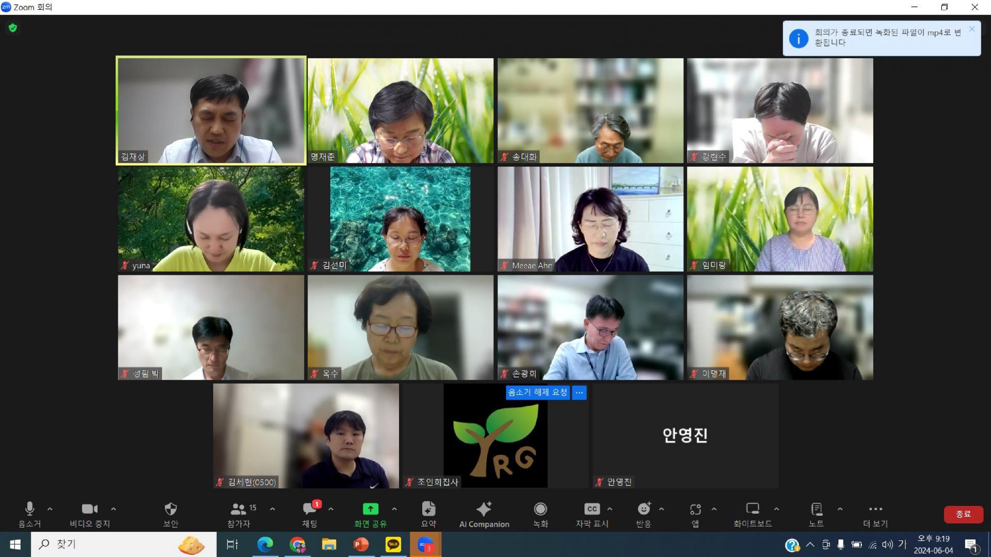Toggle microphone mute (음소거) button
Image resolution: width=991 pixels, height=557 pixels.
pyautogui.click(x=29, y=509)
